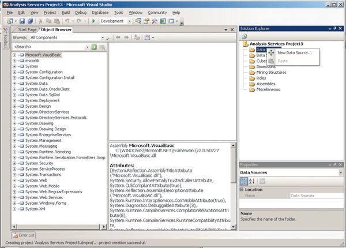
Task: Open the Search box dropdown arrow
Action: (88, 47)
